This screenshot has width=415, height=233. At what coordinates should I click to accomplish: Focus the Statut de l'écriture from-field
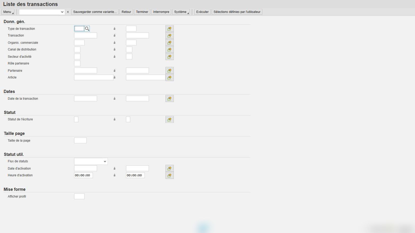coord(76,119)
